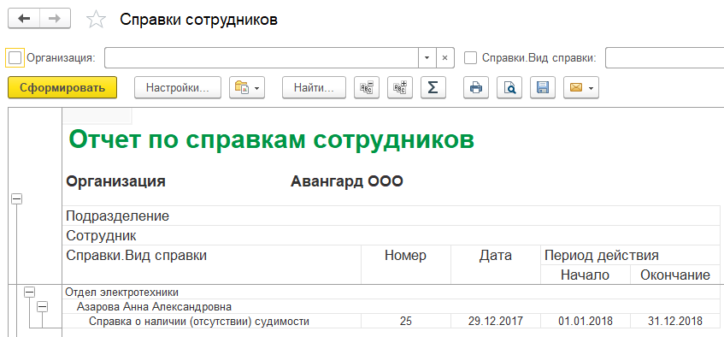Click the Период действия header

click(630, 255)
